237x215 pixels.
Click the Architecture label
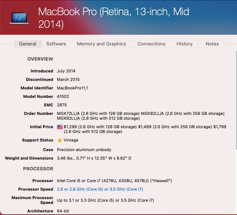(40, 211)
